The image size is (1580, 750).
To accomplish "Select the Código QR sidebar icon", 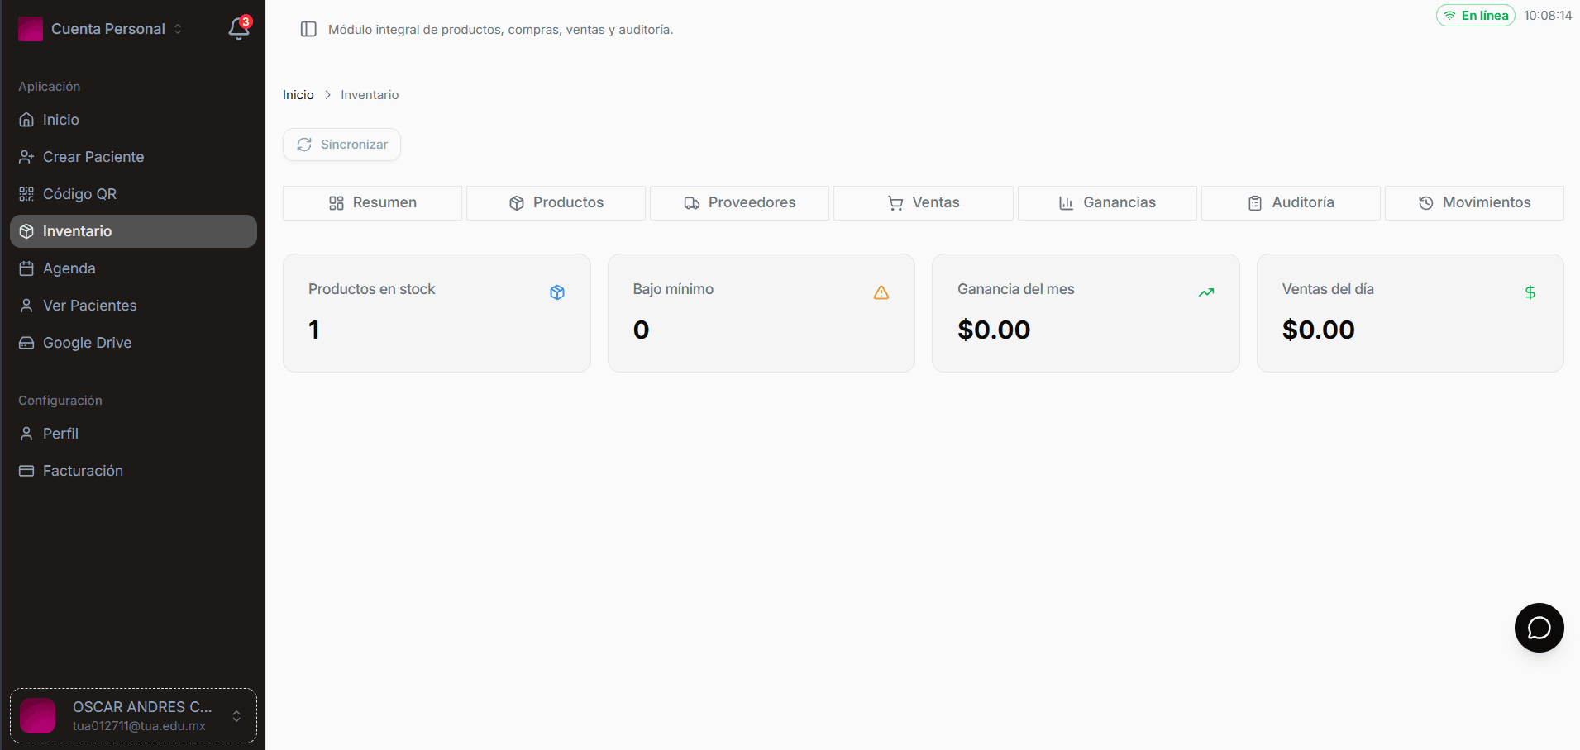I will (x=27, y=193).
